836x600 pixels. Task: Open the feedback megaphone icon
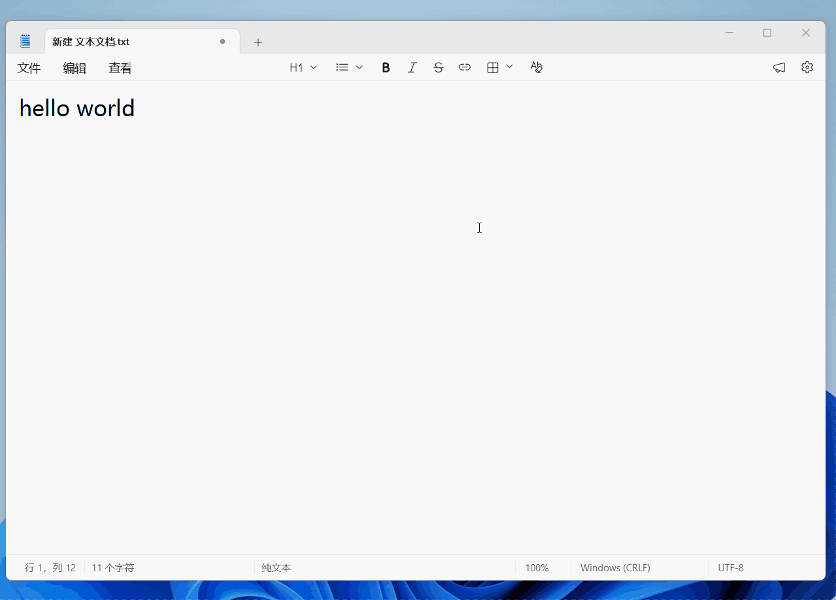tap(779, 67)
